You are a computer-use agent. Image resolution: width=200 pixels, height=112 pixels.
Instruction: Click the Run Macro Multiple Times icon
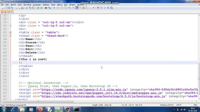click(x=108, y=8)
